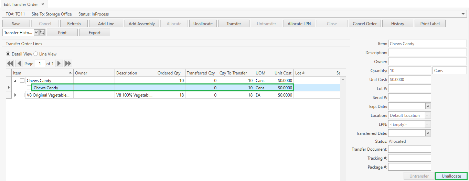The image size is (469, 181).
Task: Click the LPN browse ellipsis button
Action: 428,124
